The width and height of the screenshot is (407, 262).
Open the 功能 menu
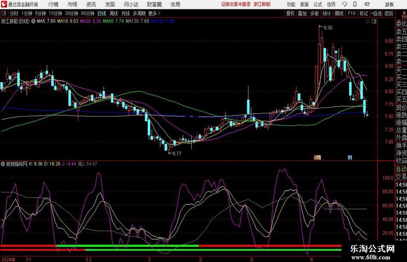coord(291,4)
